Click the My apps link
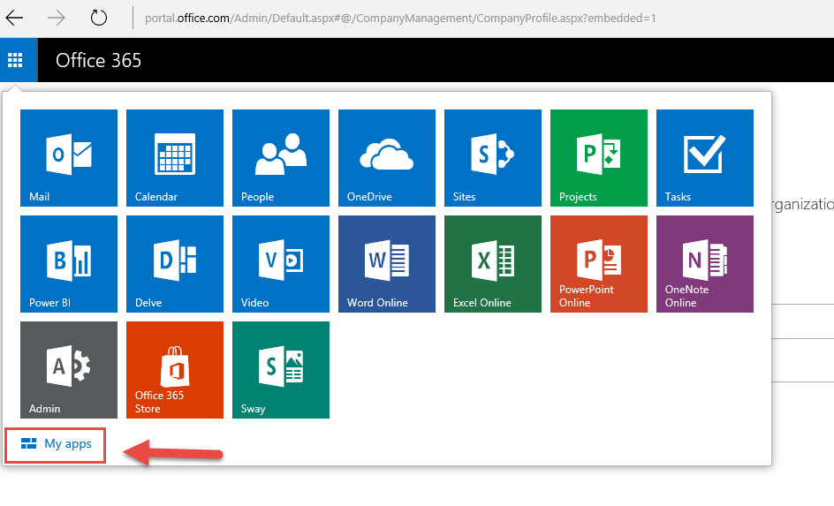This screenshot has height=506, width=834. tap(56, 444)
